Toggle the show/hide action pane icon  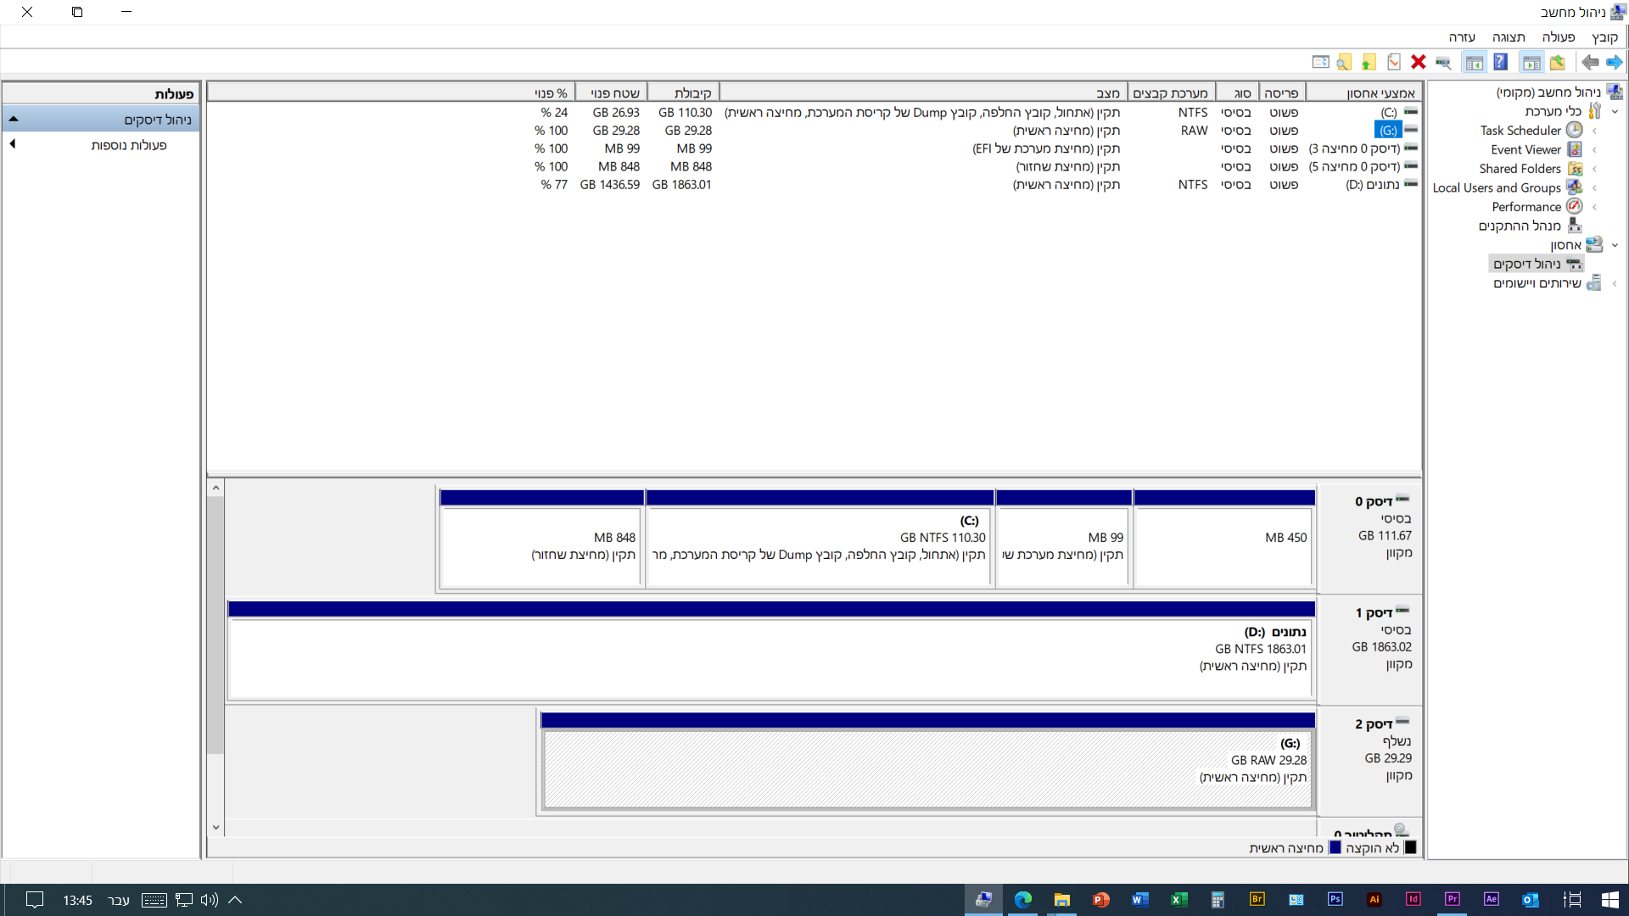[1474, 62]
